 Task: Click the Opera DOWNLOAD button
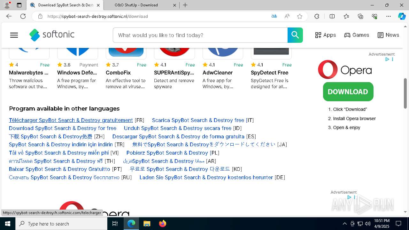(348, 92)
